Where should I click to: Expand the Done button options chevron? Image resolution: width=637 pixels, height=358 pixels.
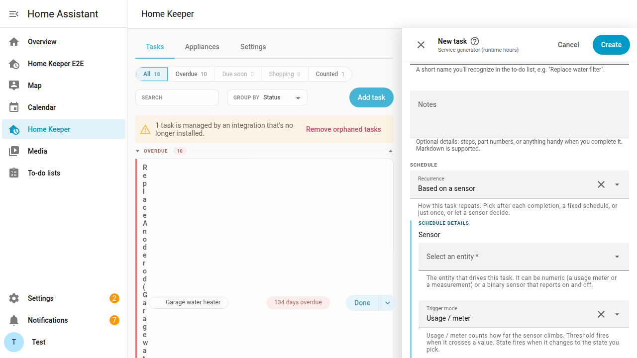pos(387,303)
